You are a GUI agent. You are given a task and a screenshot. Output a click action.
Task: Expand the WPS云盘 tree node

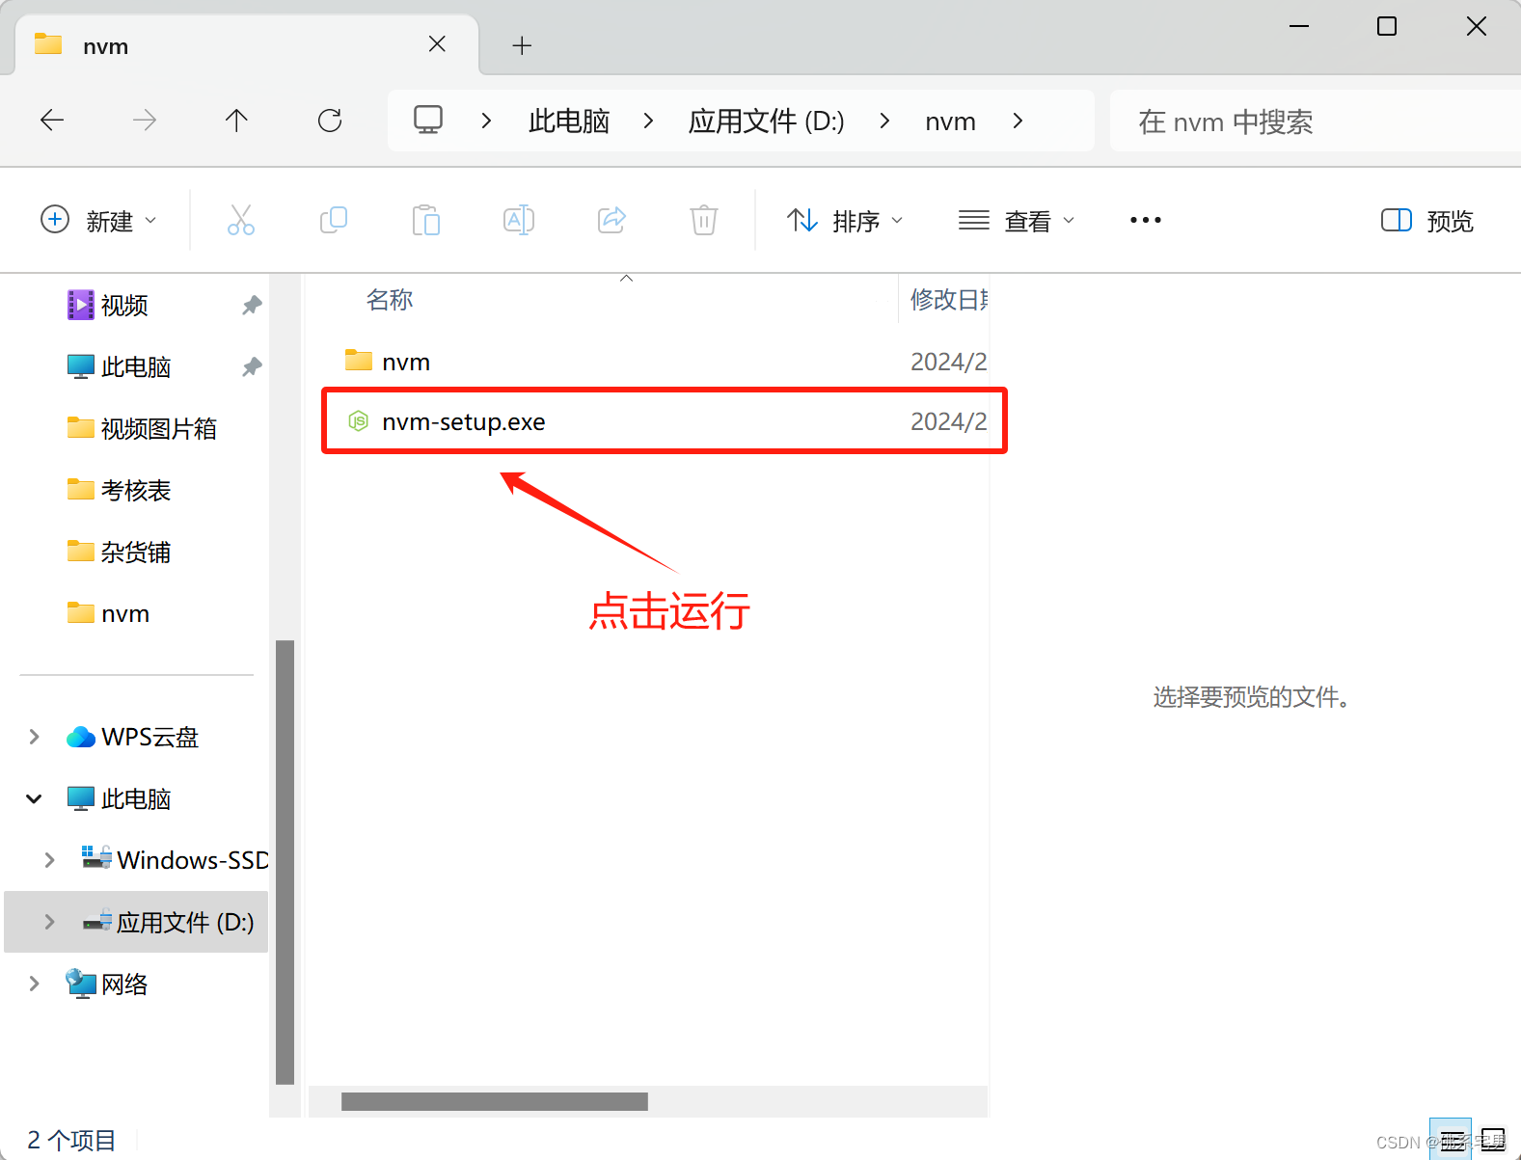(34, 737)
